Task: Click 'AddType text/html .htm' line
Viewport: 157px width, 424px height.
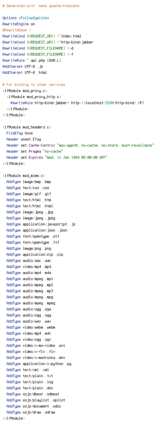Action: 29,200
